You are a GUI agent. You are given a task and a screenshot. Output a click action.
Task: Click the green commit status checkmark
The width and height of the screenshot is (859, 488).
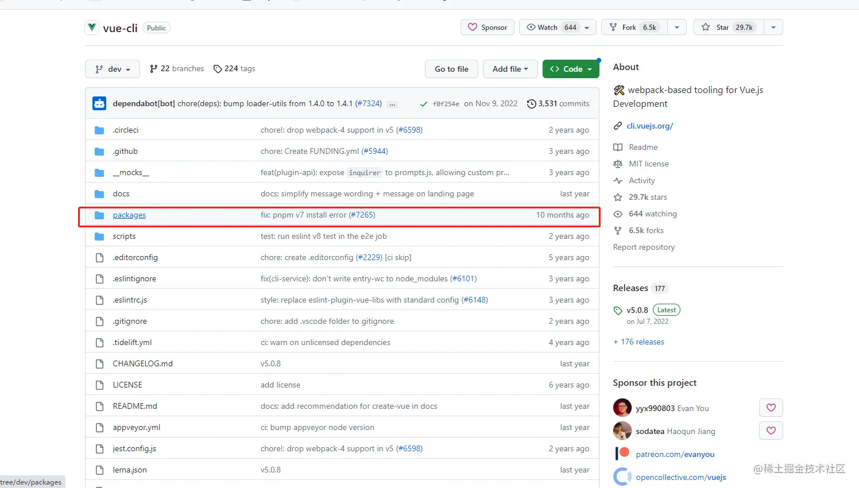424,104
